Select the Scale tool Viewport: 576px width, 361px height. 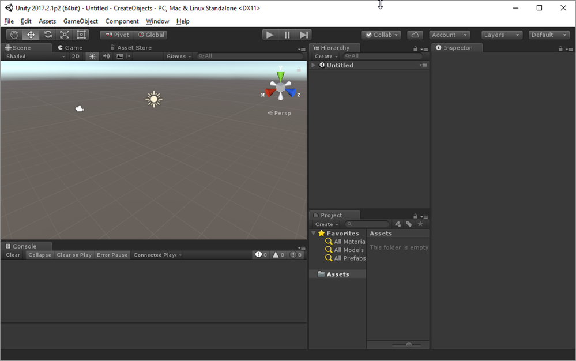[65, 35]
